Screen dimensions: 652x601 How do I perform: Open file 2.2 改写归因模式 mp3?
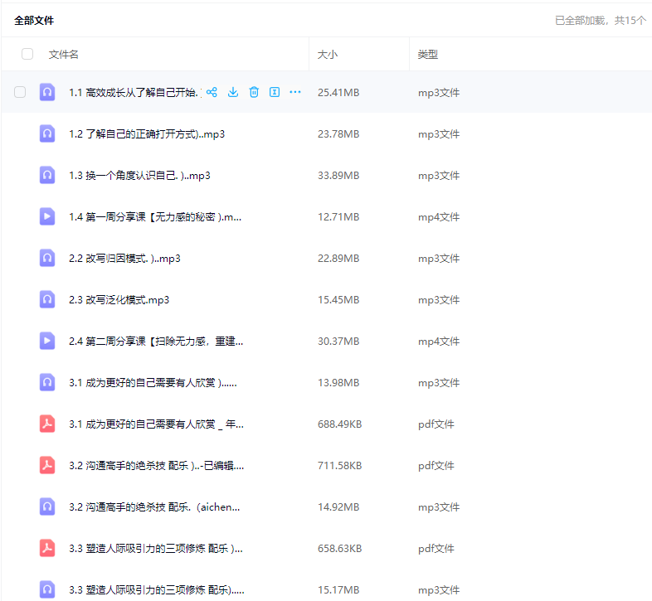coord(124,258)
